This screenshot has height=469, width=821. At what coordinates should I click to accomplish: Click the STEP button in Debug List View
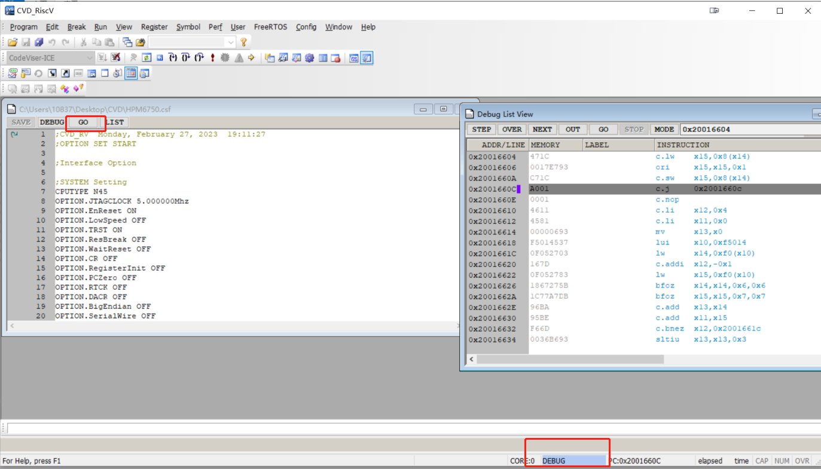(481, 129)
